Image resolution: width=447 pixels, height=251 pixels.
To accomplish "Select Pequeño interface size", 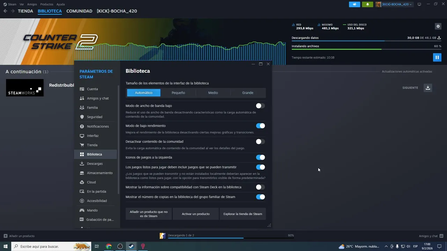I will (178, 93).
